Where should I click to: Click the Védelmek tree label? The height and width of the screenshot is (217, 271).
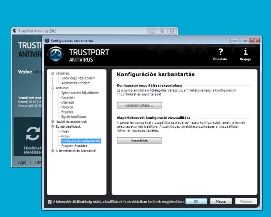point(63,73)
